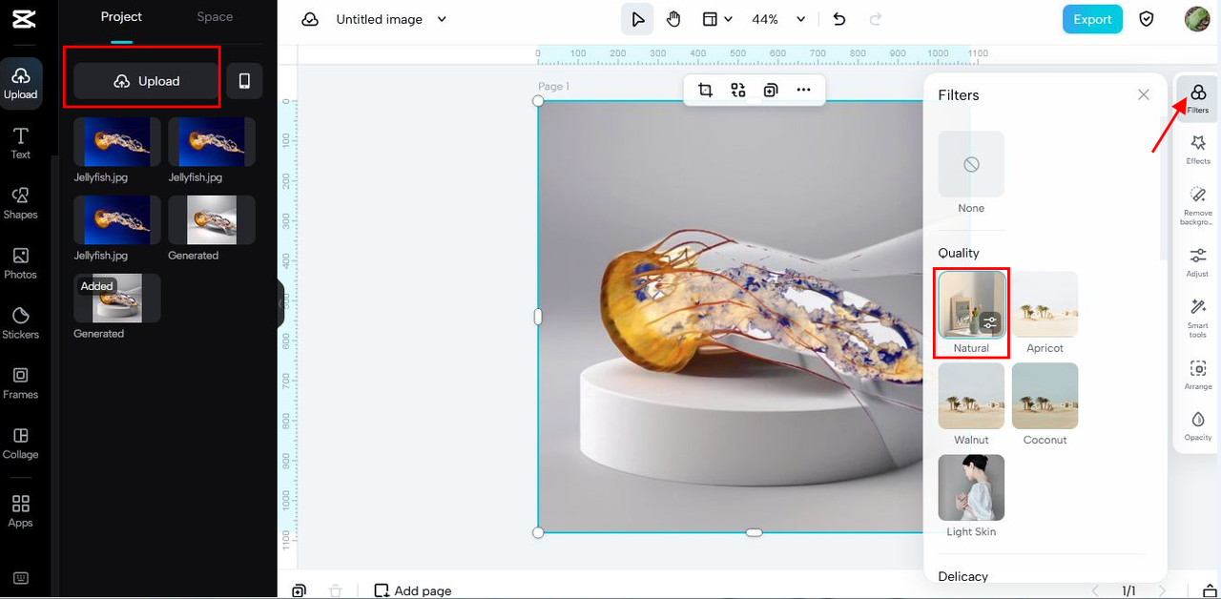Click Add page
The image size is (1221, 599).
click(x=412, y=590)
